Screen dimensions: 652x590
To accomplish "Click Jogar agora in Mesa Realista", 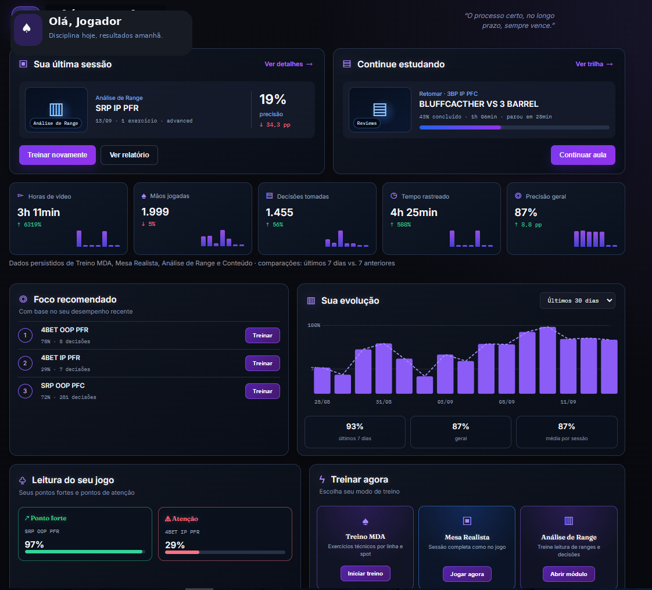I will pos(467,574).
